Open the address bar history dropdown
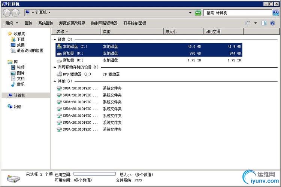The image size is (281, 187). 190,13
